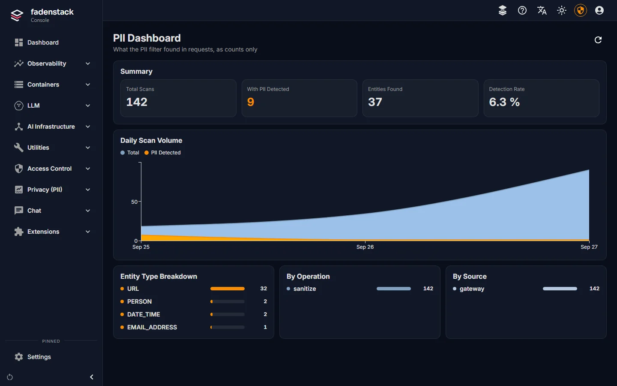Viewport: 617px width, 386px height.
Task: Click the Chat bubble icon
Action: click(18, 211)
